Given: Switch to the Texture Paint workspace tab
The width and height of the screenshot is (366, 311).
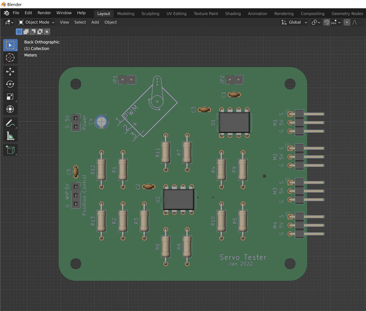Looking at the screenshot, I should click(x=206, y=14).
